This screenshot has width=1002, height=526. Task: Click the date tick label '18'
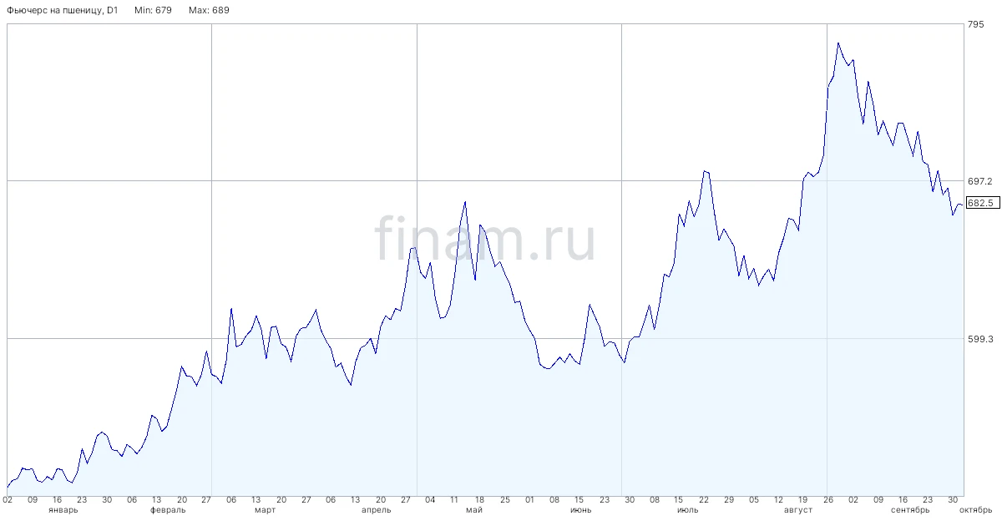480,500
